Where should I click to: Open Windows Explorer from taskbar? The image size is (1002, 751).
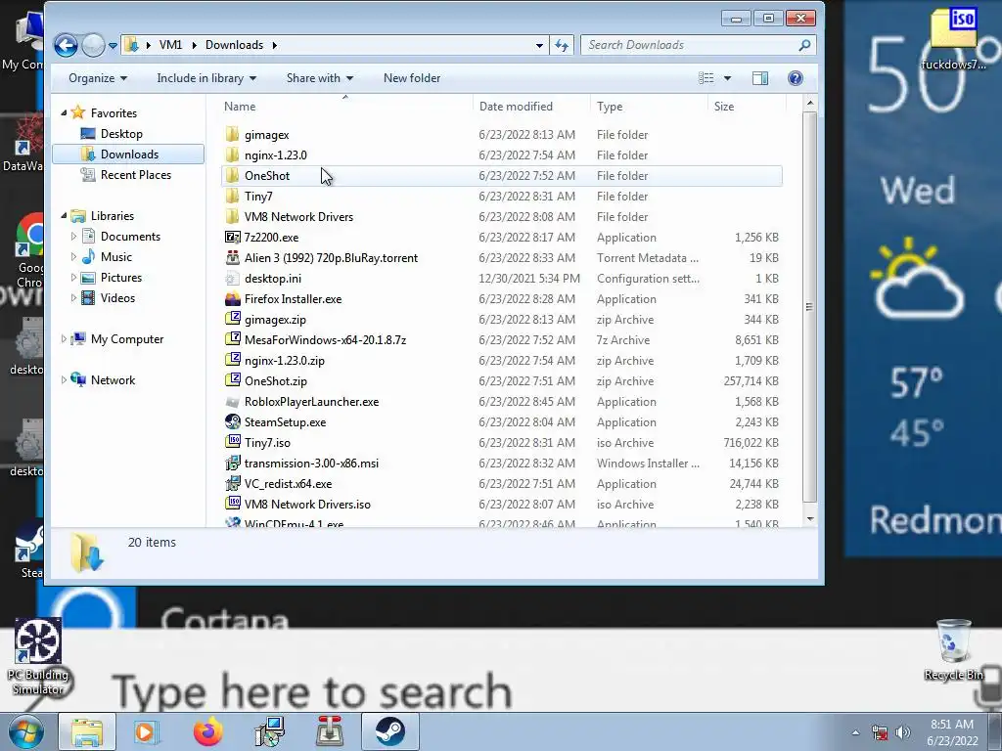[87, 731]
